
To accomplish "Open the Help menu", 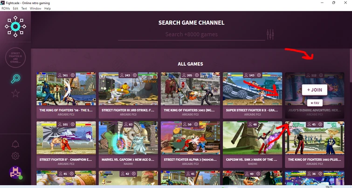I will click(48, 8).
